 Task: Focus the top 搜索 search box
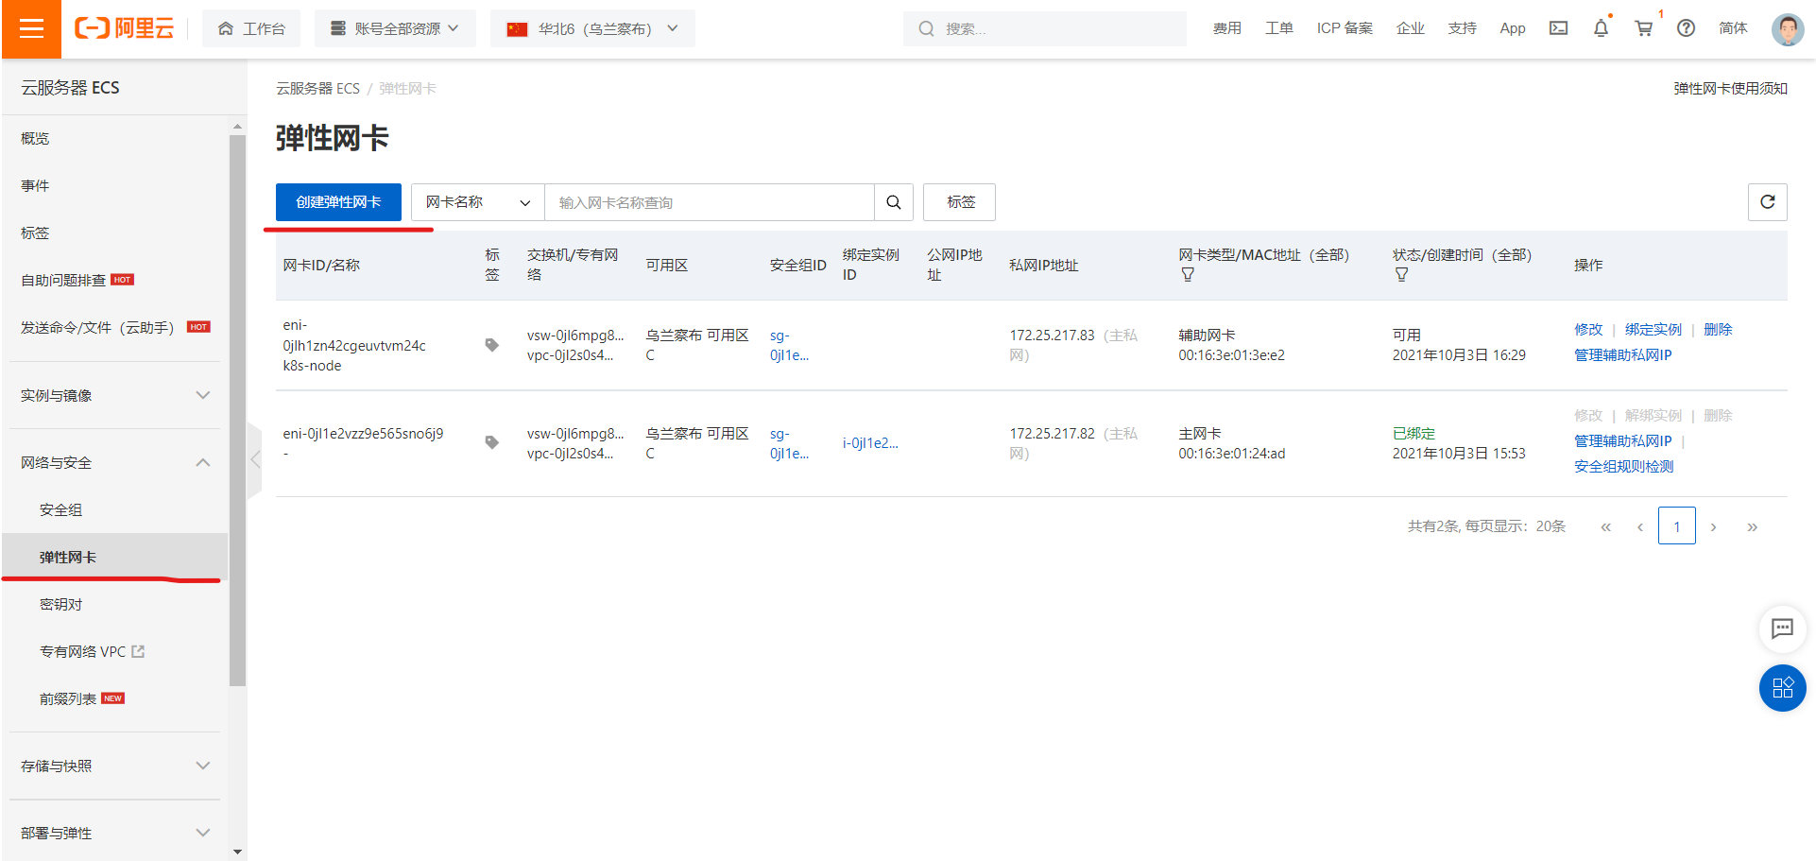tap(1044, 28)
